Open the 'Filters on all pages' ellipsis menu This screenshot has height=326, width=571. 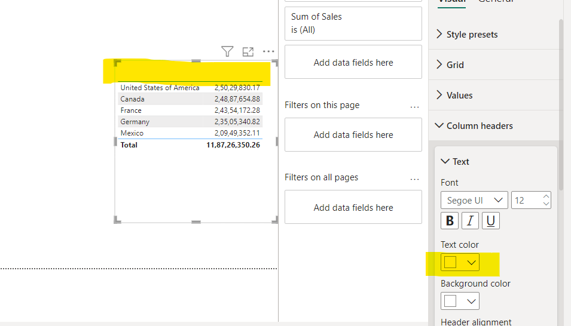pos(414,179)
